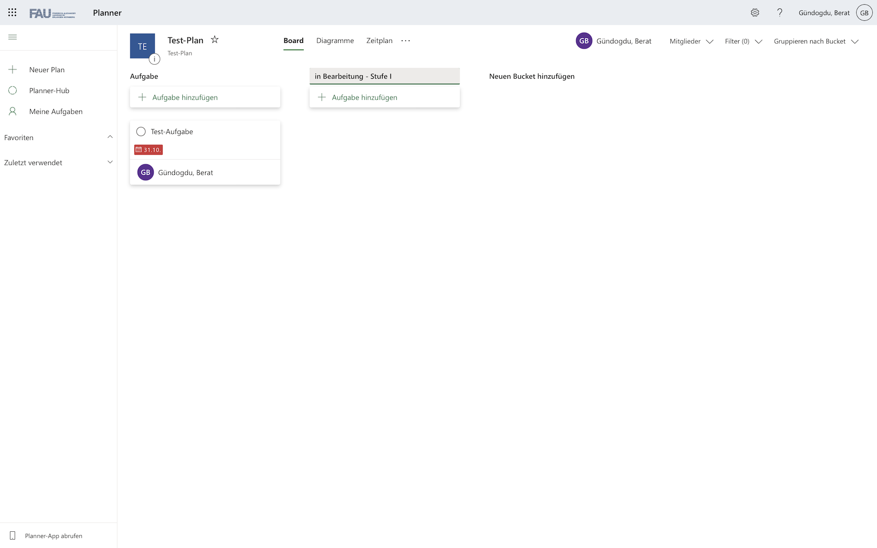Open the settings gear icon
Screen dimensions: 877x548
click(x=755, y=13)
